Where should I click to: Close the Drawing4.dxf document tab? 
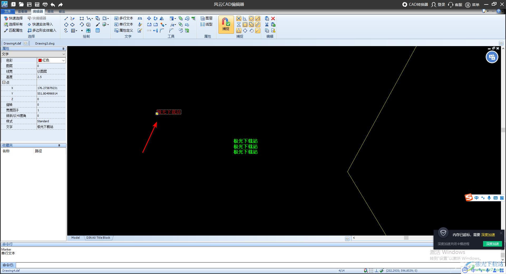[x=26, y=43]
